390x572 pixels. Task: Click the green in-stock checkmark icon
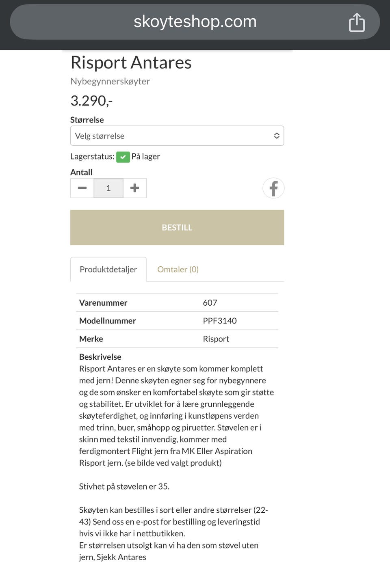pos(123,157)
